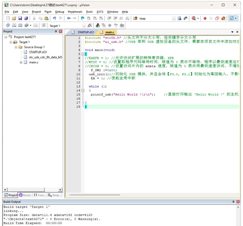The image size is (243, 226).
Task: Open the Target 1 selection dropdown arrow
Action: (x=84, y=26)
